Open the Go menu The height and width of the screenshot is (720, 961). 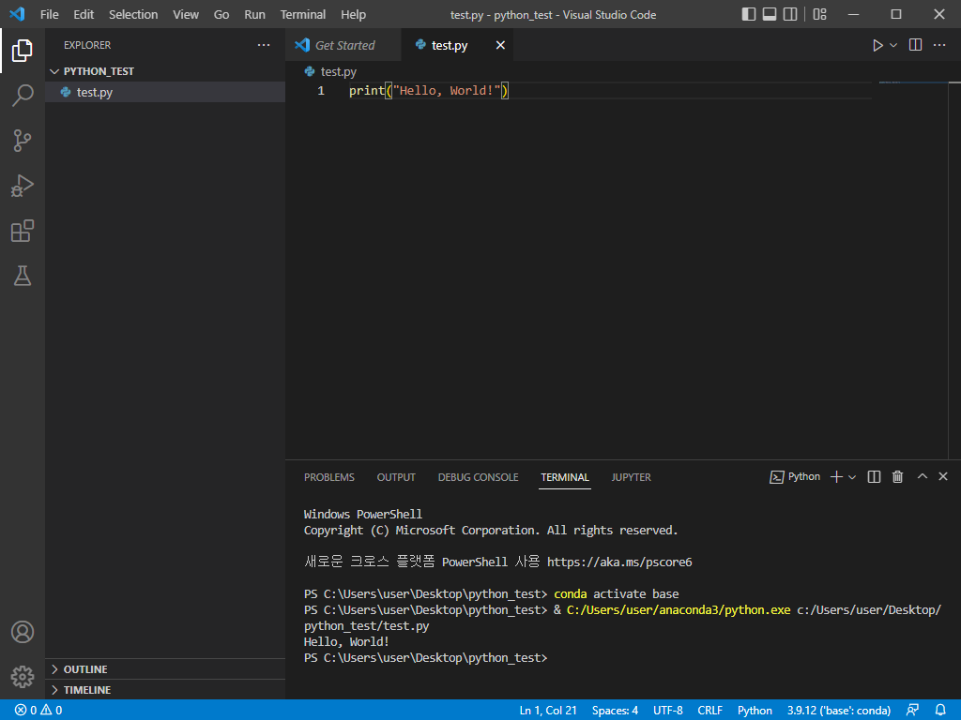point(221,14)
